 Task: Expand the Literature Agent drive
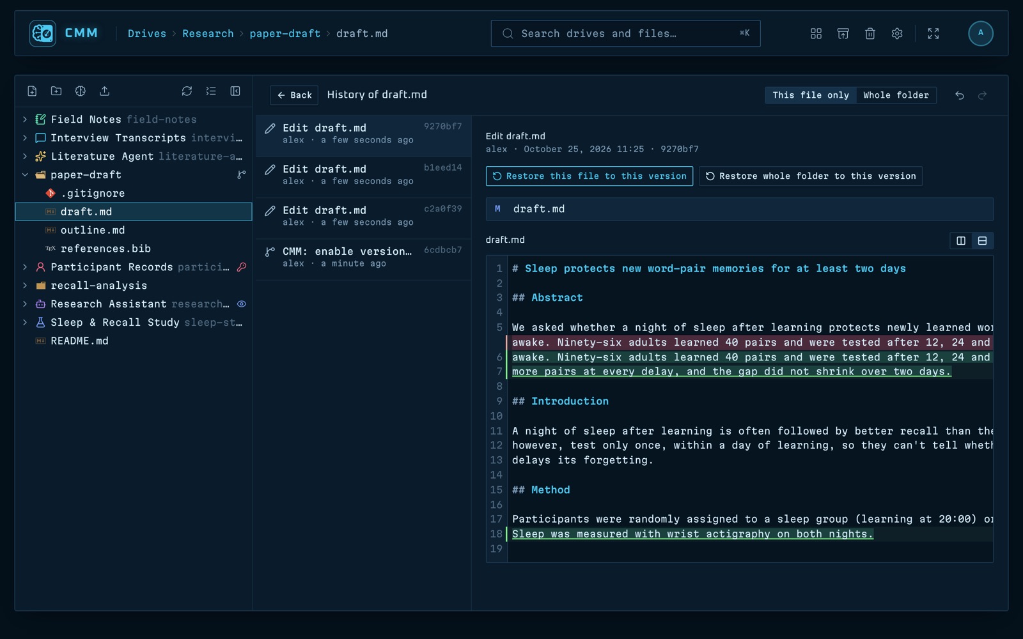click(25, 157)
